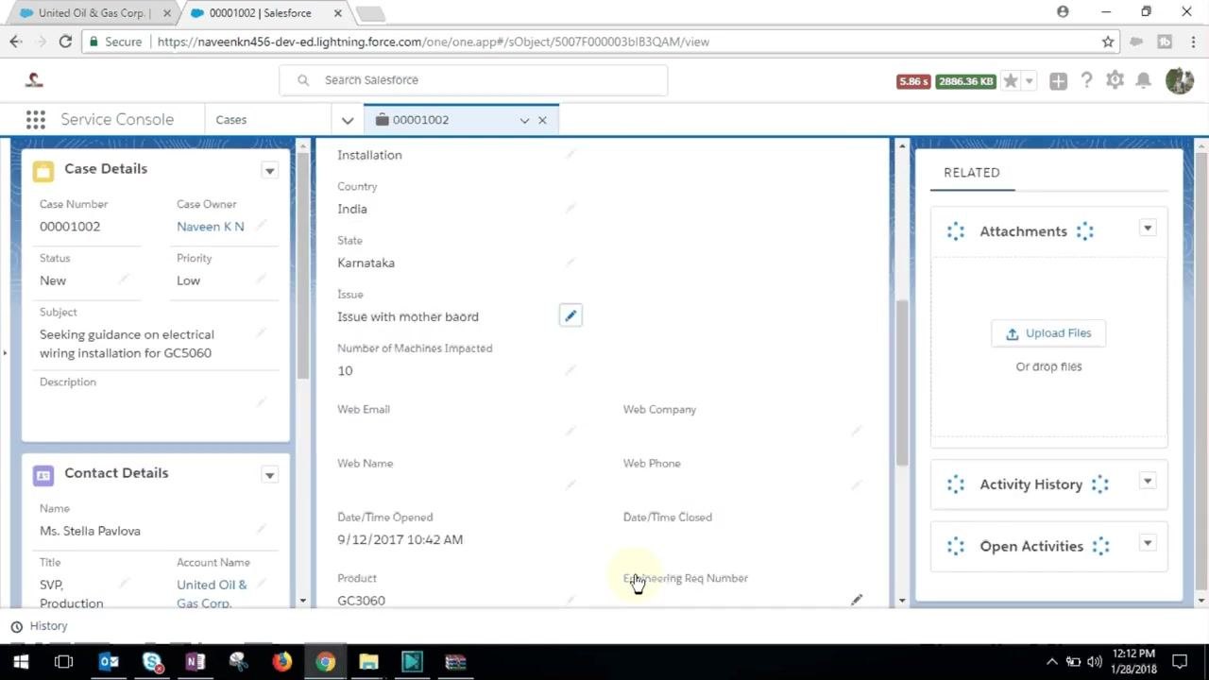The image size is (1209, 680).
Task: Open Outlook from the taskbar
Action: click(109, 662)
